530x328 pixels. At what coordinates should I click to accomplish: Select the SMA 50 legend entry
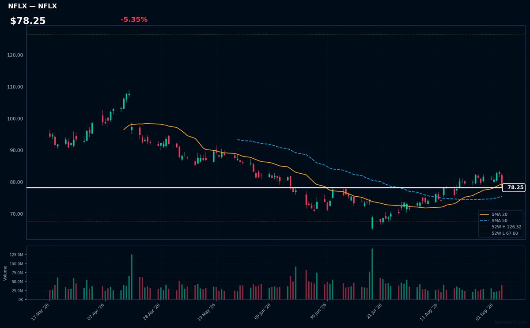click(494, 220)
